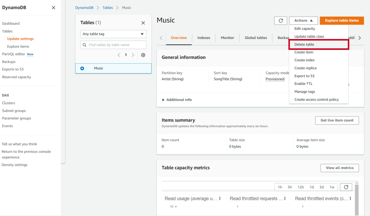Choose Enable TTL option

(318, 83)
